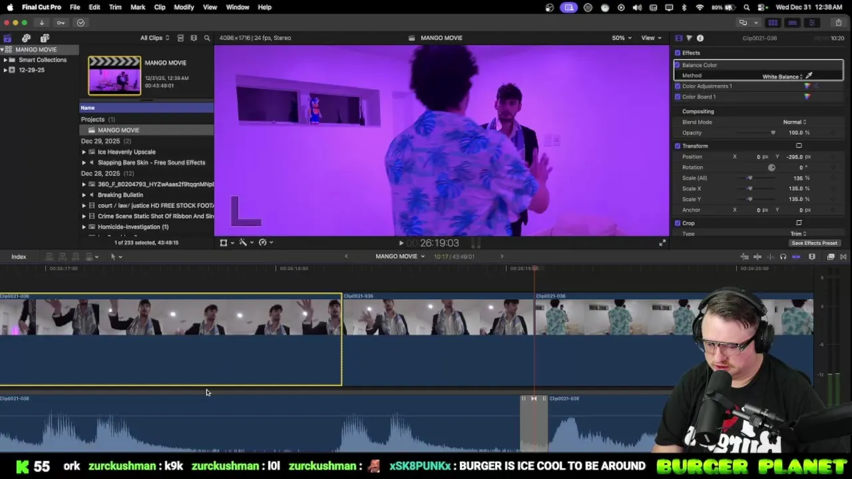Toggle the Effects checkbox in inspector
852x479 pixels.
pos(678,53)
